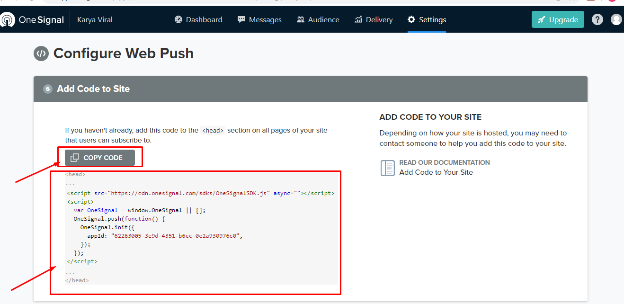Click the code brackets icon beside Configure Web Push
The image size is (624, 304).
pos(41,54)
